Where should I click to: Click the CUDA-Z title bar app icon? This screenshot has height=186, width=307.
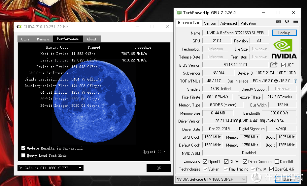pyautogui.click(x=19, y=27)
